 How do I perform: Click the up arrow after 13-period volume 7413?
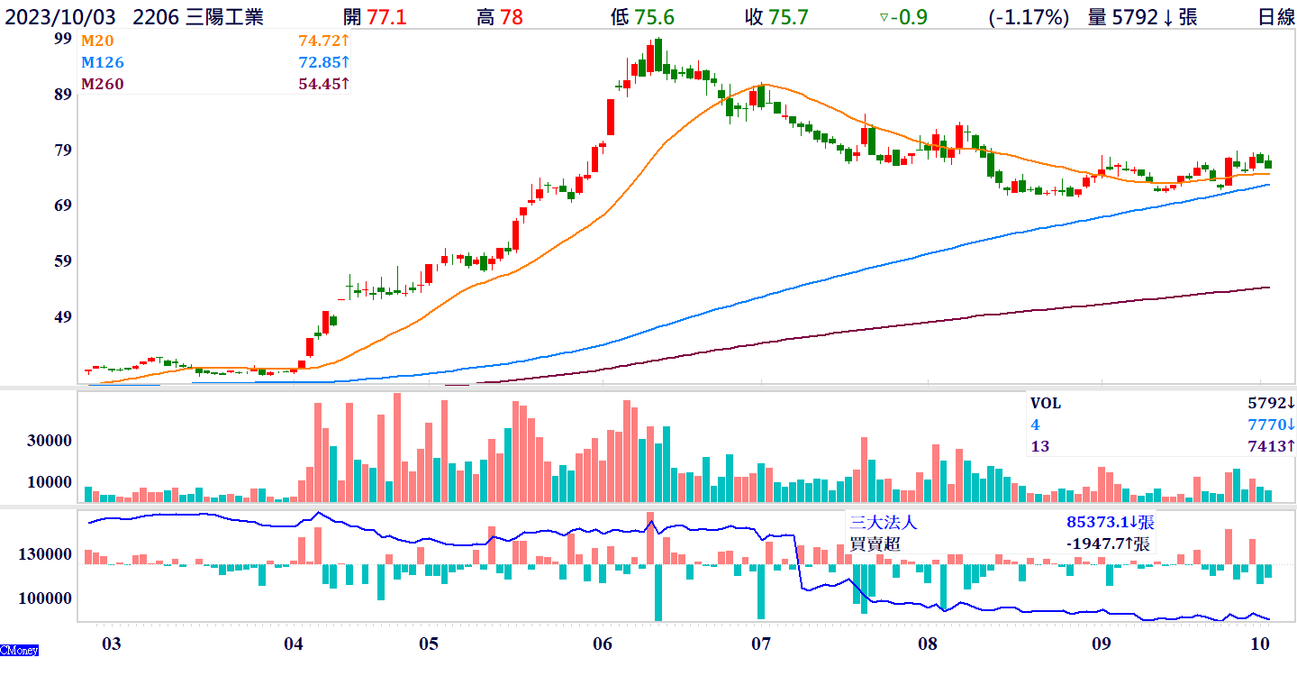[x=1290, y=446]
